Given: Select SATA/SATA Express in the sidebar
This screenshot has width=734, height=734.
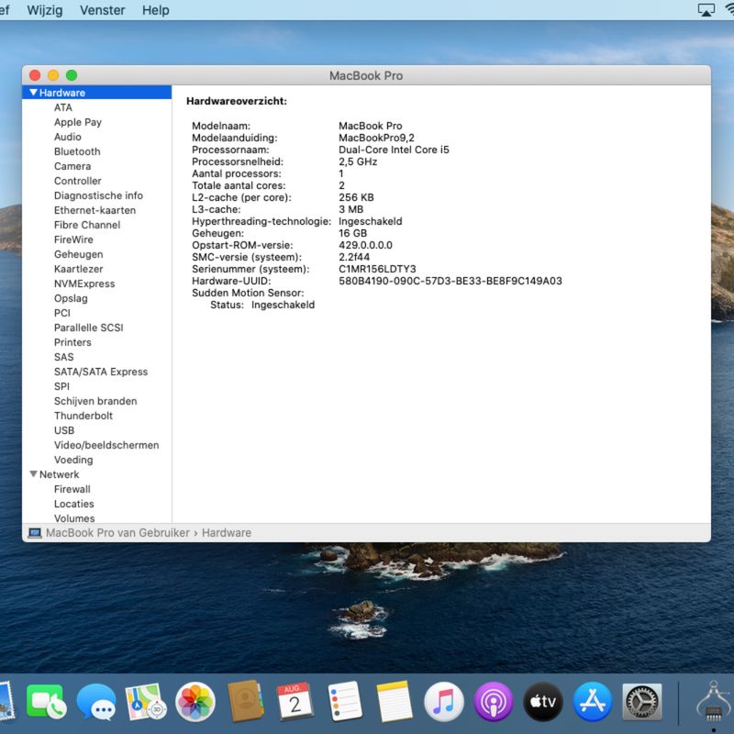Looking at the screenshot, I should (101, 372).
